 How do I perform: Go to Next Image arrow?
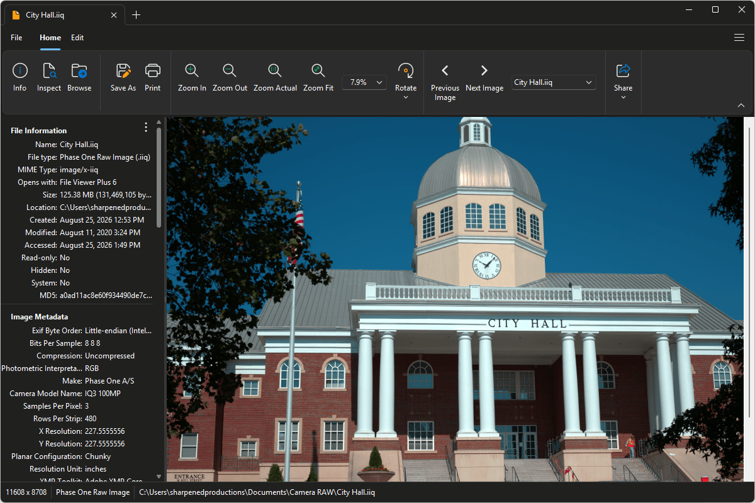tap(484, 70)
